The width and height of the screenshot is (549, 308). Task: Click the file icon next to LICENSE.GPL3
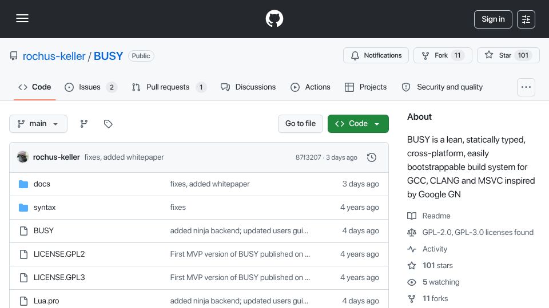pos(23,278)
